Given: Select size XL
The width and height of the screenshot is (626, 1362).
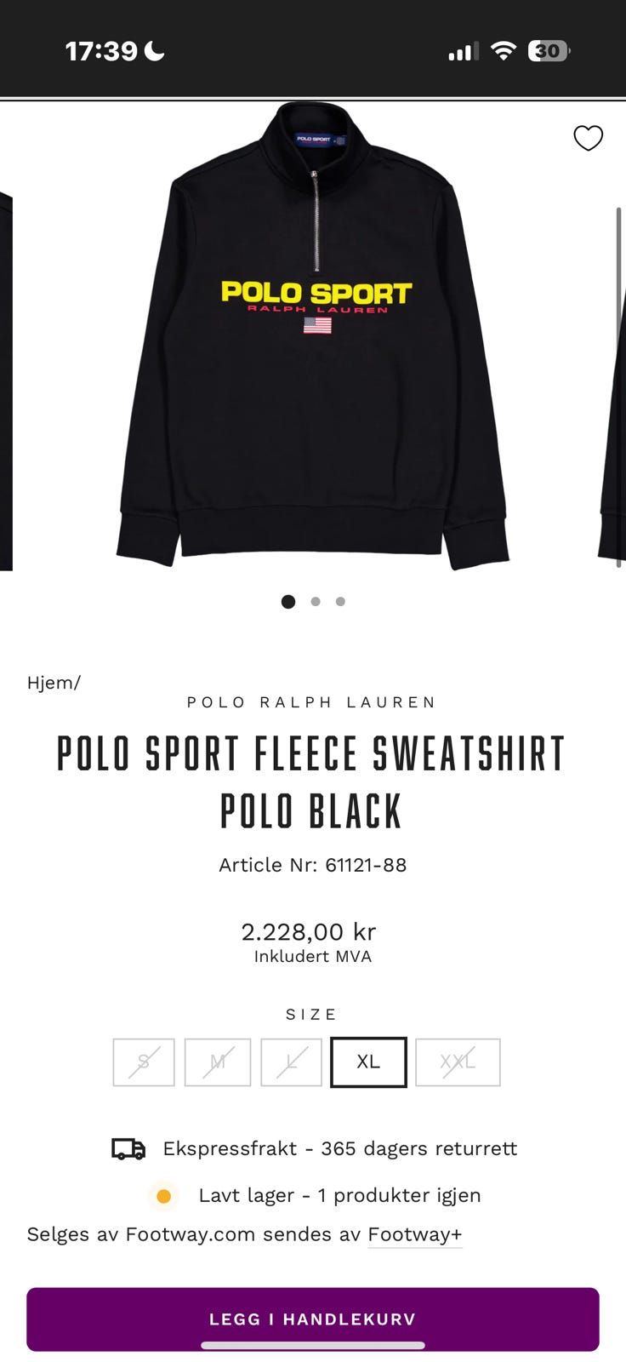Looking at the screenshot, I should coord(368,1062).
